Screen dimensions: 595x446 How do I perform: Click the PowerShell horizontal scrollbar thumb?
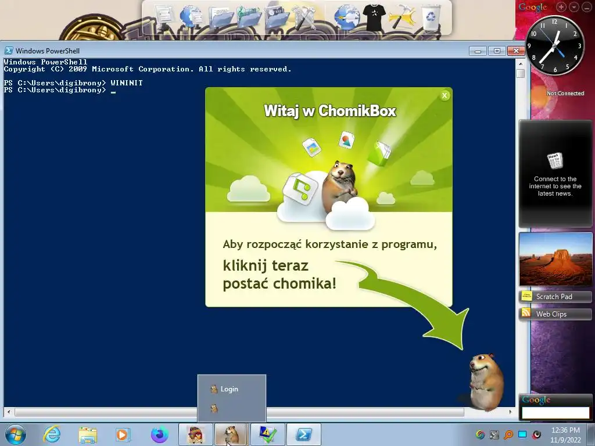[239, 412]
